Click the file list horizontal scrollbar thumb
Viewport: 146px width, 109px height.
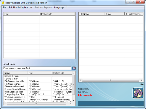point(110,80)
